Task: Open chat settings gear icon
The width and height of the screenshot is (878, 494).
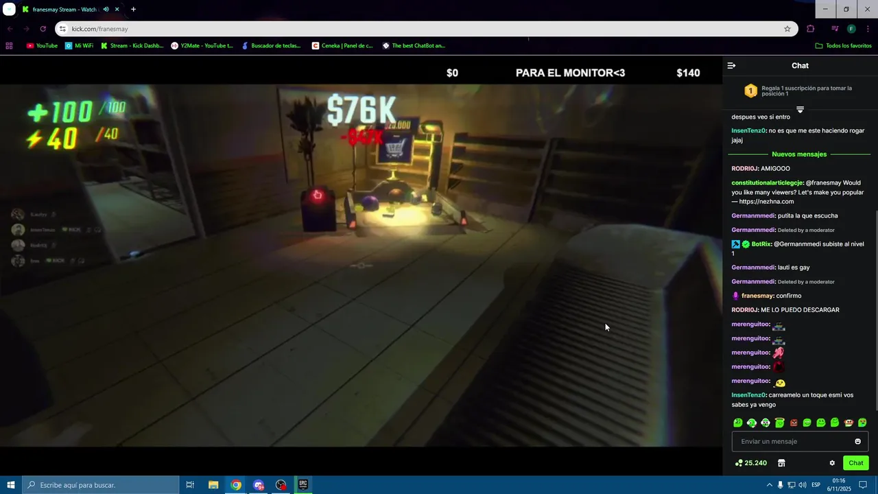Action: (832, 463)
